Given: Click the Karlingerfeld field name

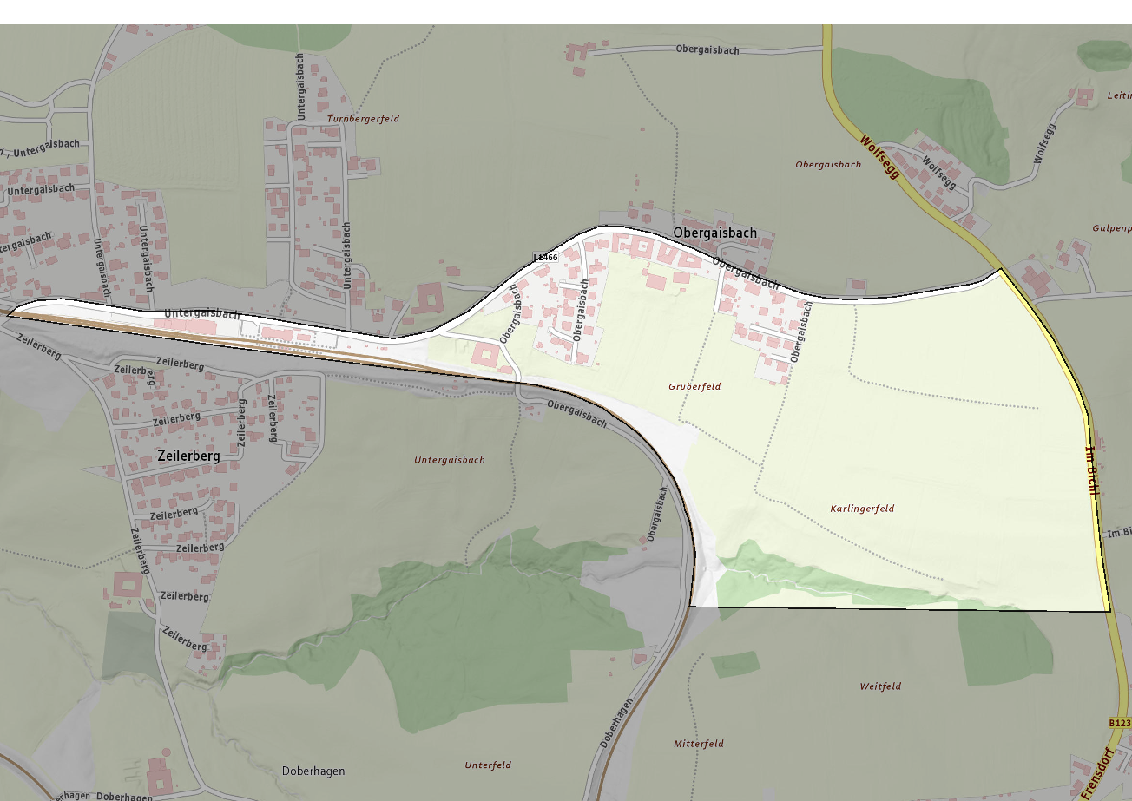Looking at the screenshot, I should coord(862,509).
